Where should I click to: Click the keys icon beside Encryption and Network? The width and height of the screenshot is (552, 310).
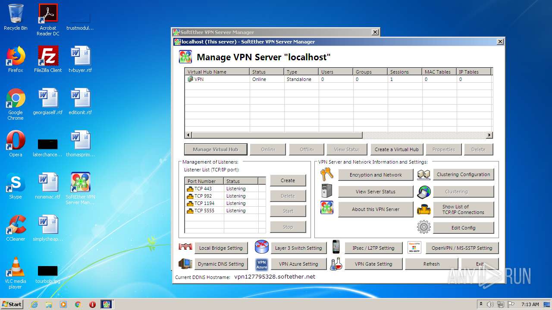coord(327,174)
